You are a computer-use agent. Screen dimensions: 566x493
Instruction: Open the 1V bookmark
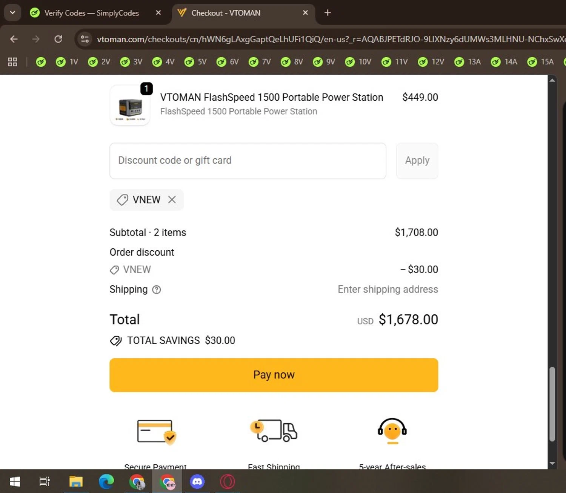[67, 62]
